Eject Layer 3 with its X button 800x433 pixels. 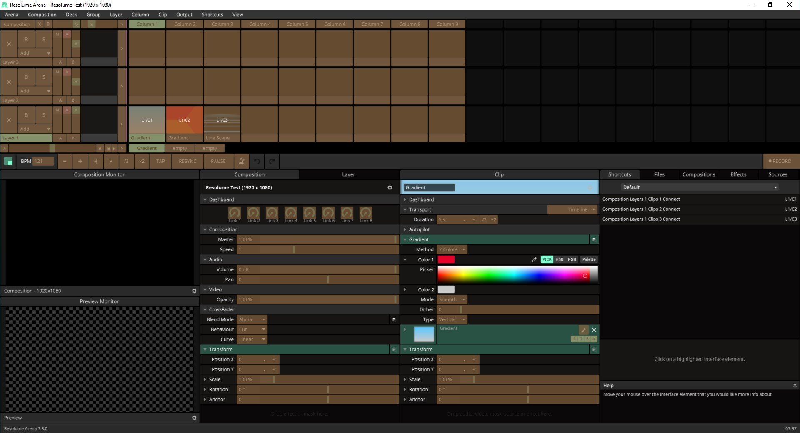(x=9, y=44)
